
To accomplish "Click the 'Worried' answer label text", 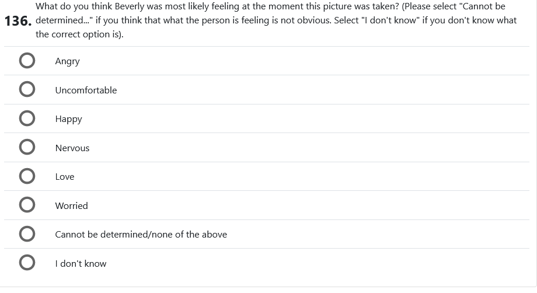I will [71, 205].
